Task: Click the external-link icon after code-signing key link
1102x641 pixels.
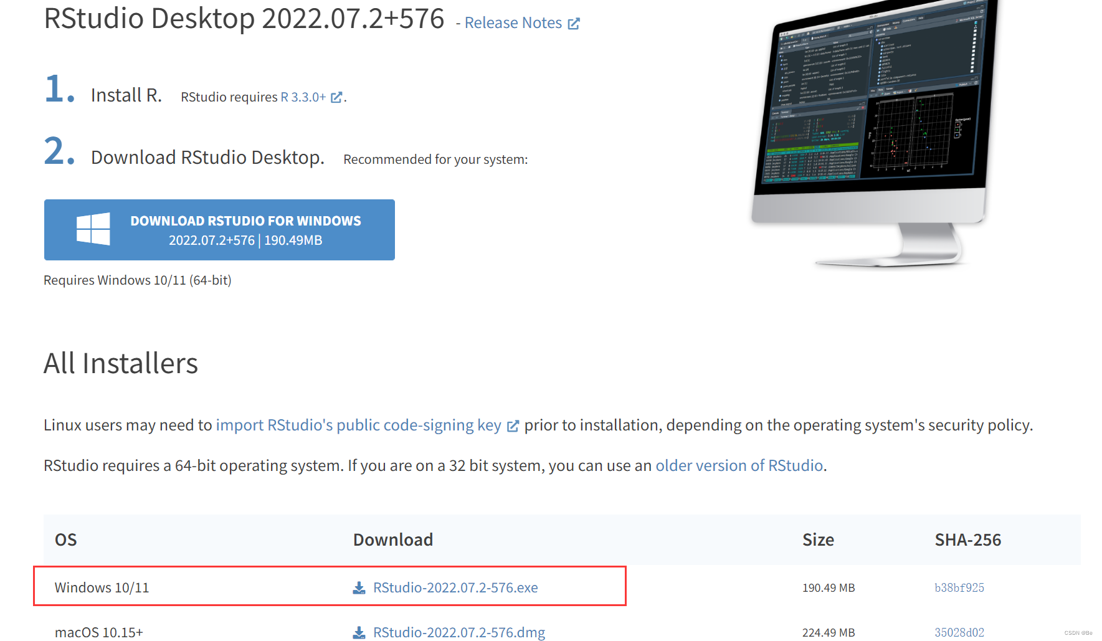Action: tap(513, 425)
